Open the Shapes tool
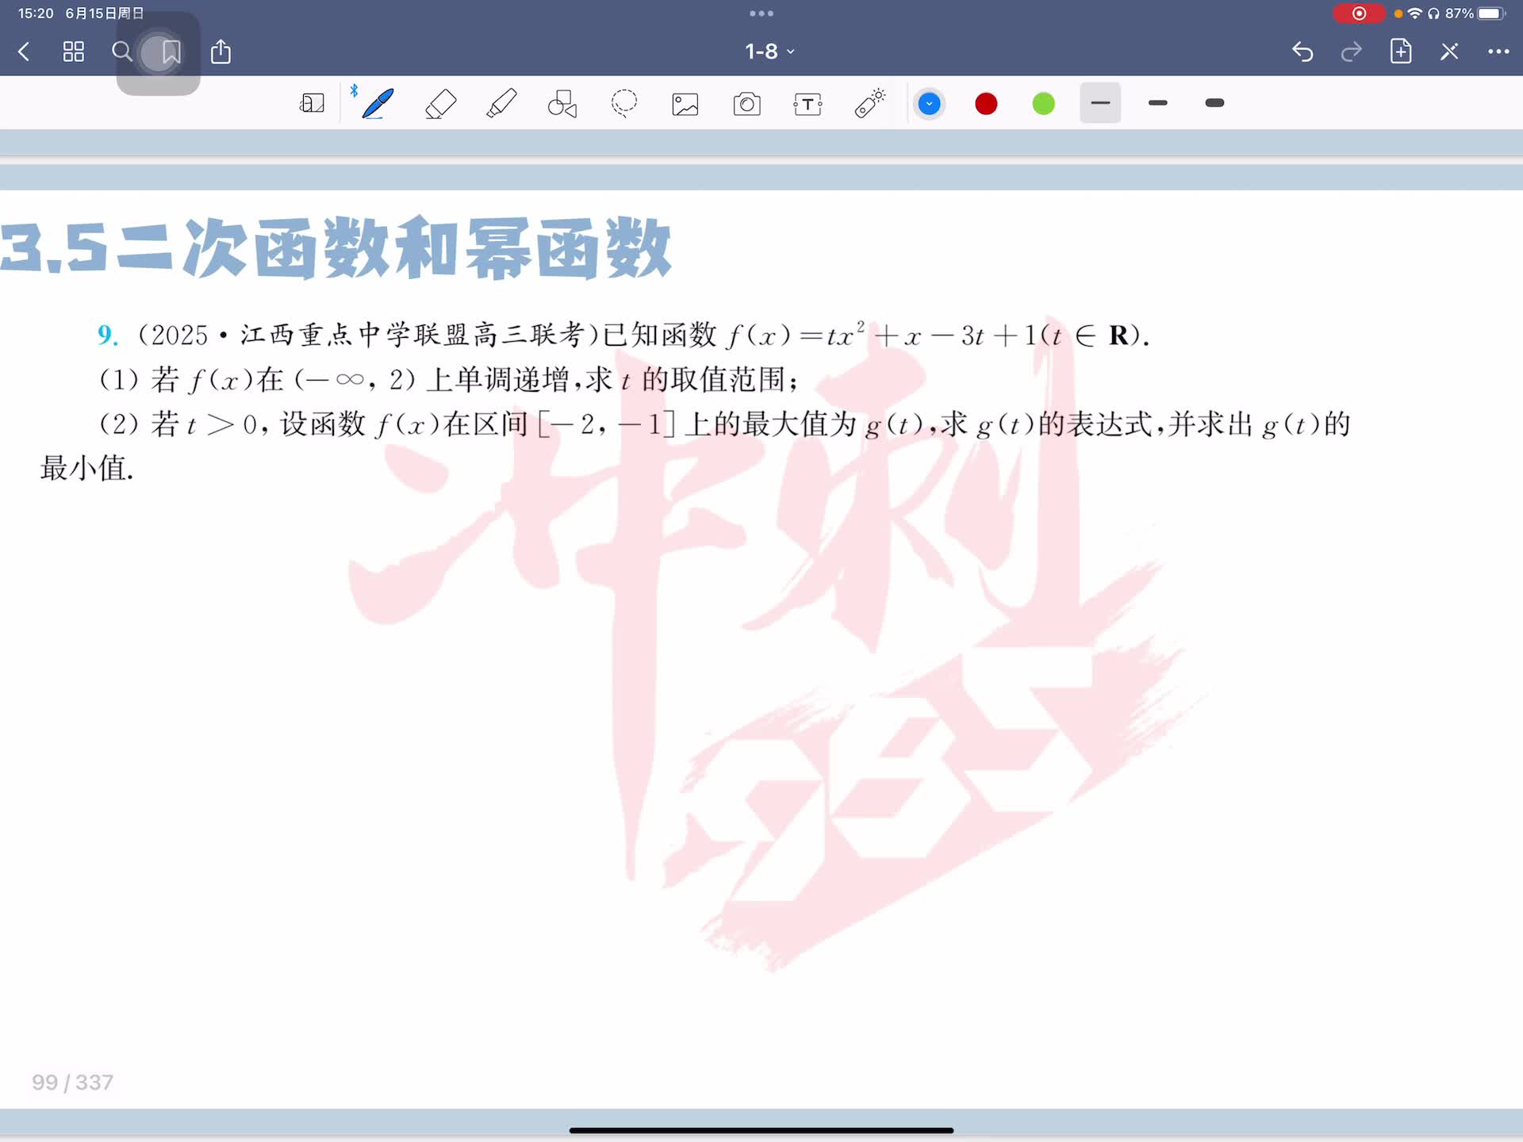1523x1142 pixels. point(562,104)
